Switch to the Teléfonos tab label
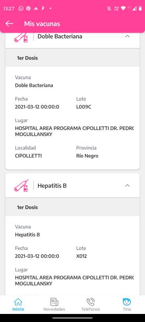This screenshot has width=145, height=322. coord(91,309)
